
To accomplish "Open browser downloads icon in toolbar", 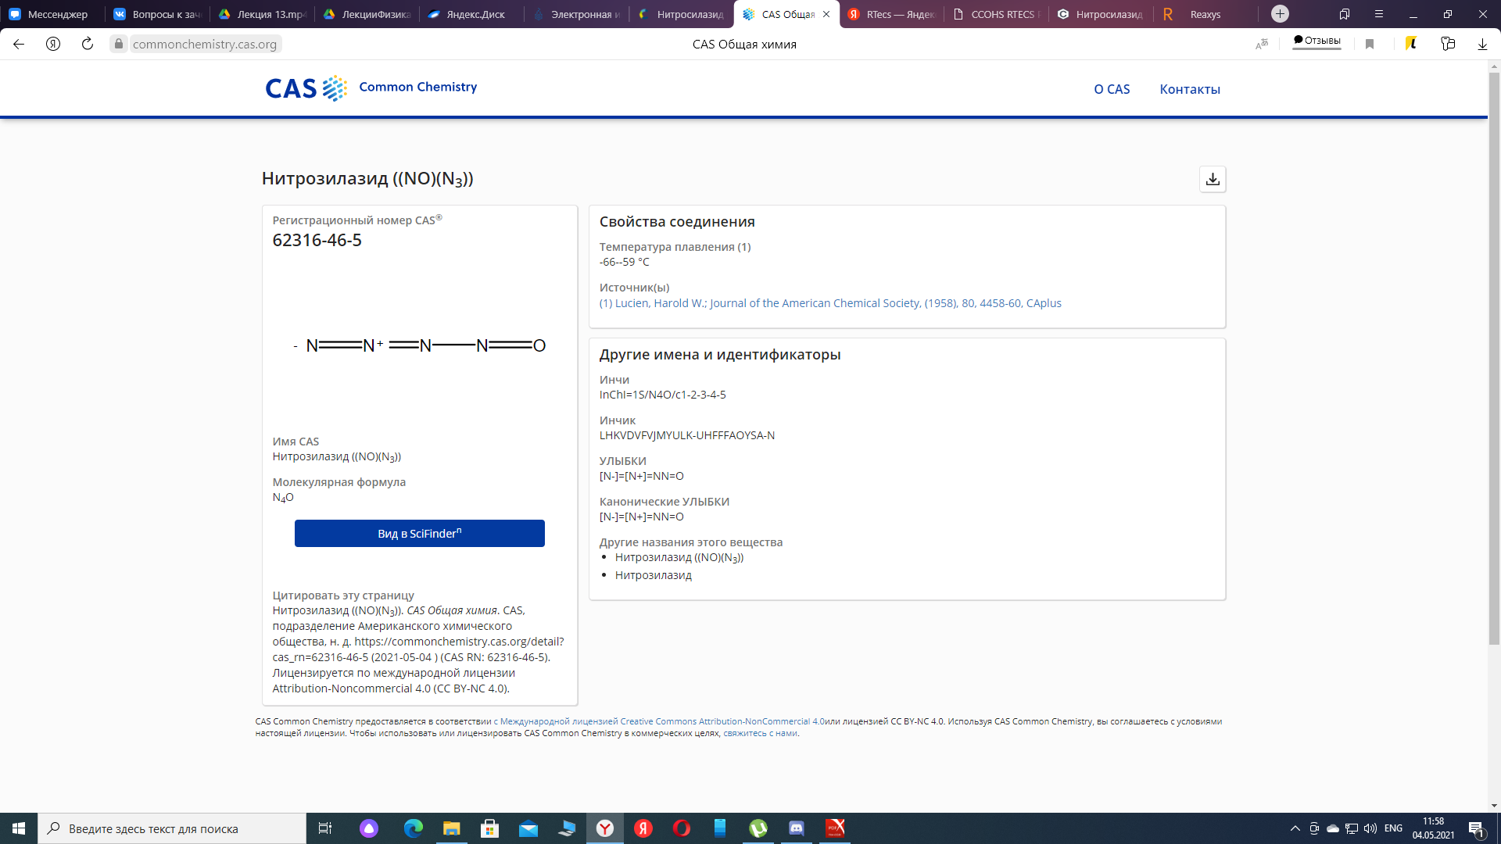I will (x=1482, y=44).
